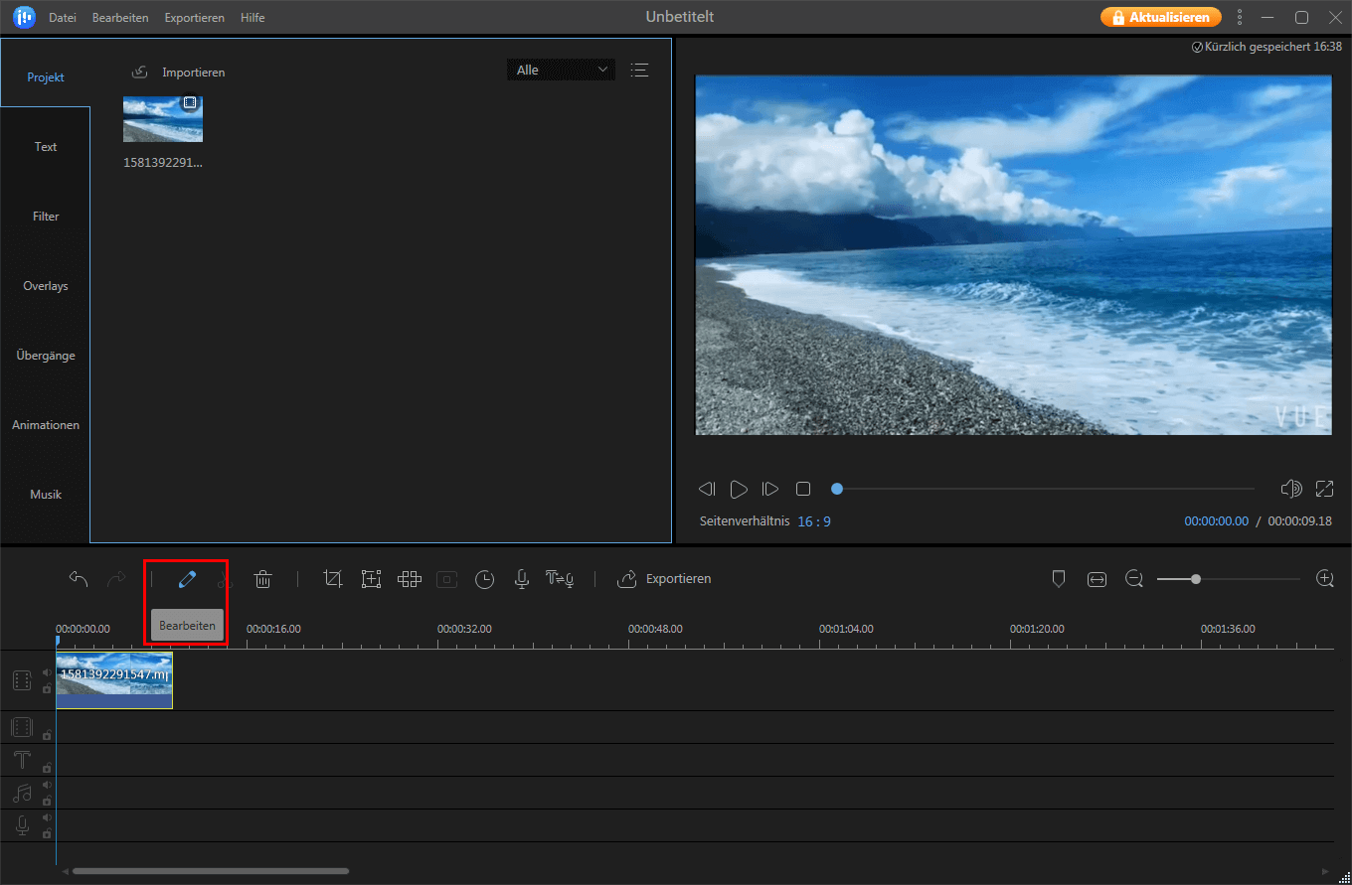Image resolution: width=1352 pixels, height=885 pixels.
Task: Select the crop tool in toolbar
Action: click(x=333, y=579)
